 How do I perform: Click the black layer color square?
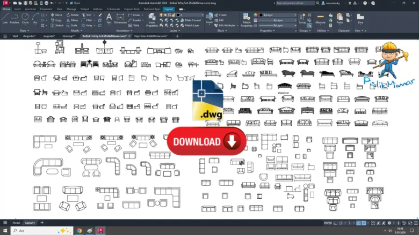[x=178, y=15]
